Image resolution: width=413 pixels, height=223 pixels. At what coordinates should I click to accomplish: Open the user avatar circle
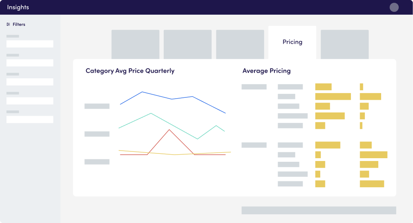(x=394, y=8)
